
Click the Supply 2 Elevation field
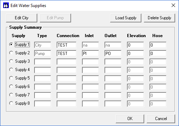tap(135, 53)
